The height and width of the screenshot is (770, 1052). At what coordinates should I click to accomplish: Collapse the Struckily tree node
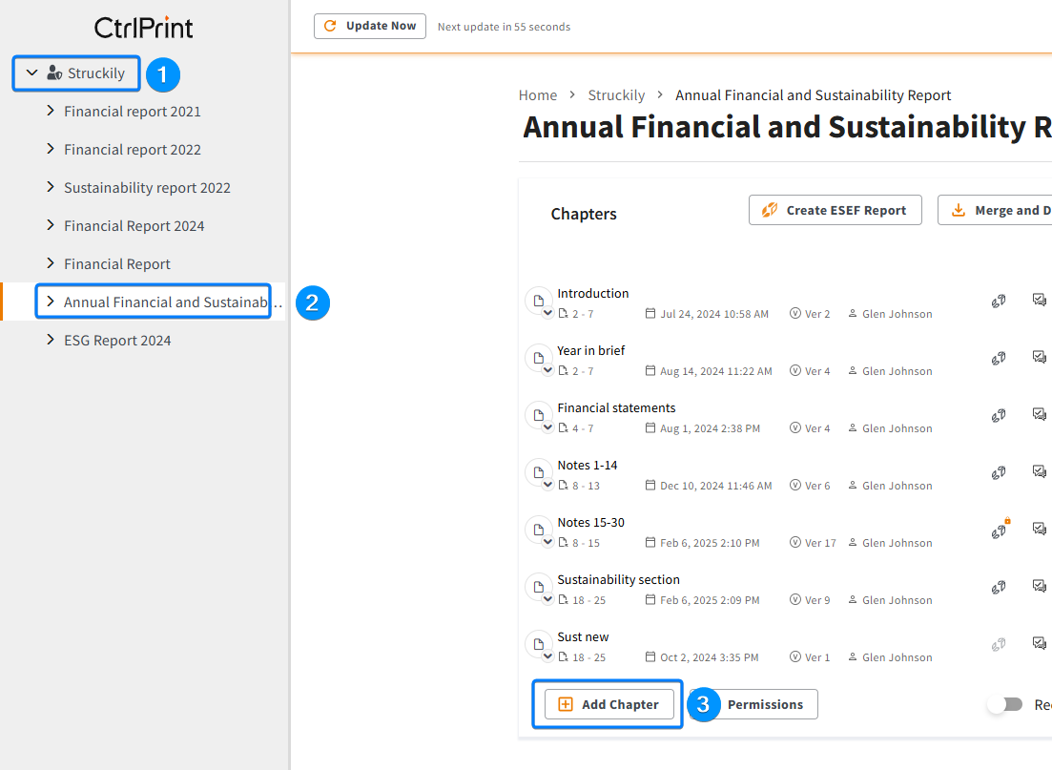tap(32, 73)
